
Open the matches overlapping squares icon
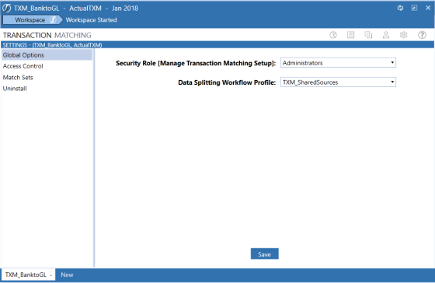(x=368, y=35)
